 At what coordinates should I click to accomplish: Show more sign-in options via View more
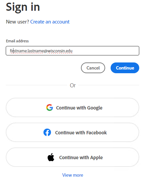click(x=72, y=175)
